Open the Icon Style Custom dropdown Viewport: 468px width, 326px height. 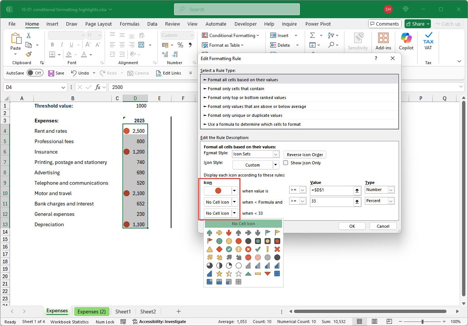point(276,165)
